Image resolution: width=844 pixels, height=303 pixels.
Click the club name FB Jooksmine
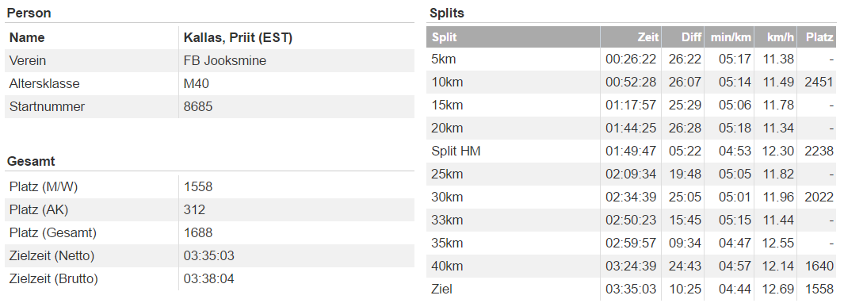click(225, 61)
